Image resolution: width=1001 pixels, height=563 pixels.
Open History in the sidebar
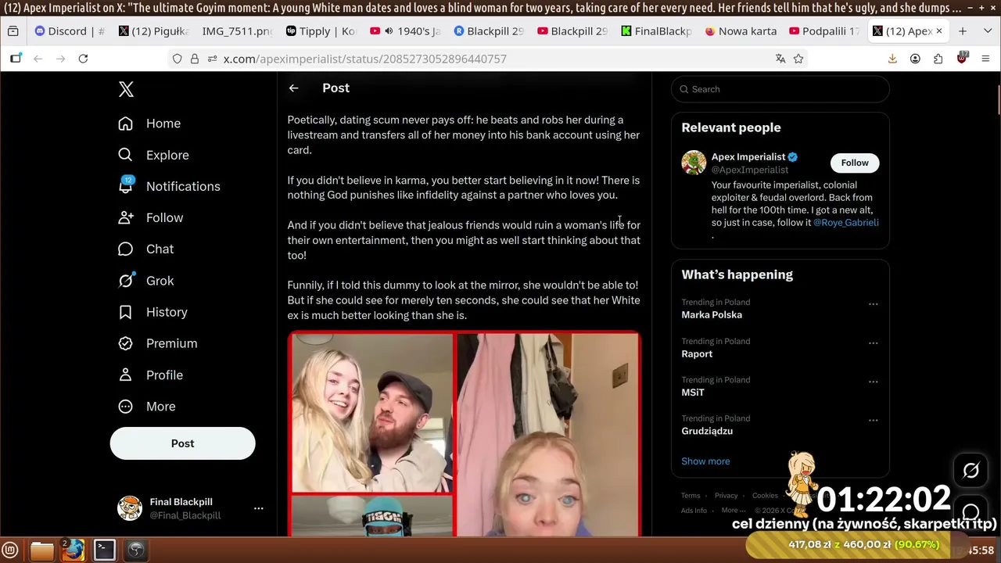coord(152,312)
